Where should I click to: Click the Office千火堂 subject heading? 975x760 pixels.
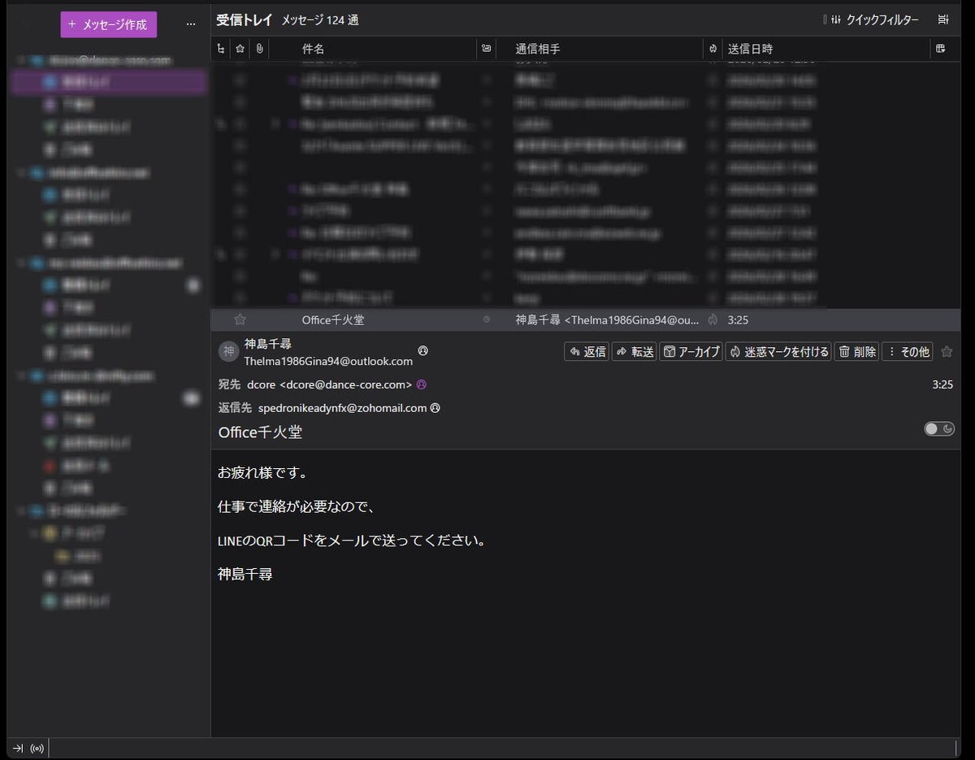(x=260, y=432)
